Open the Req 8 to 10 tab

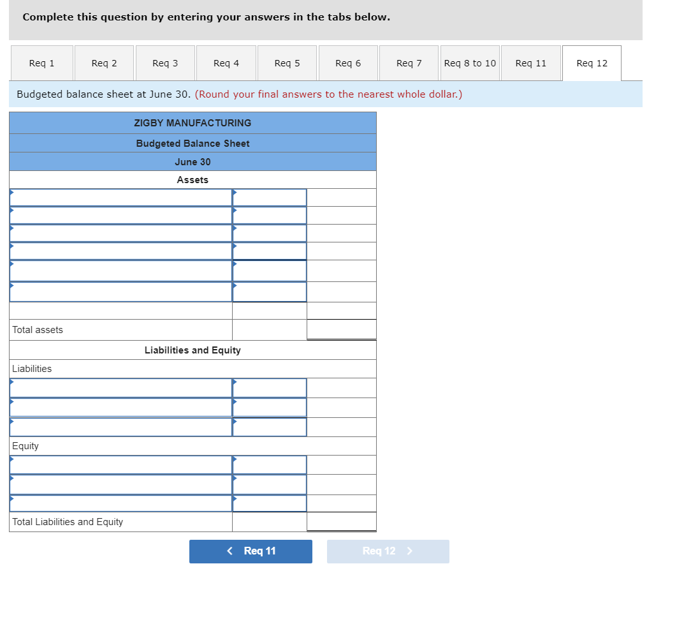(x=470, y=63)
